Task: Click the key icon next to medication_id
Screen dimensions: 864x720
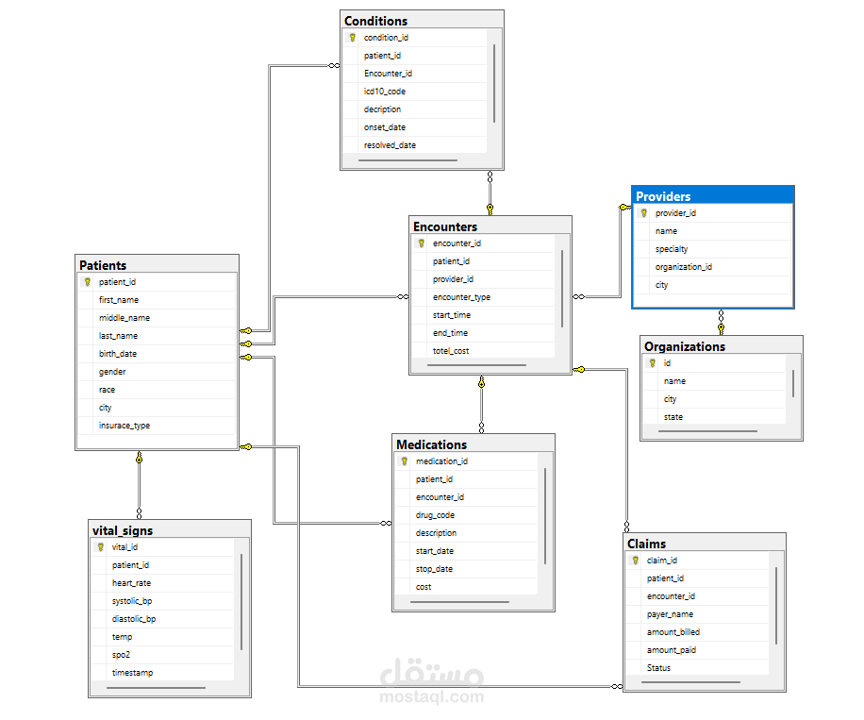Action: click(x=403, y=460)
